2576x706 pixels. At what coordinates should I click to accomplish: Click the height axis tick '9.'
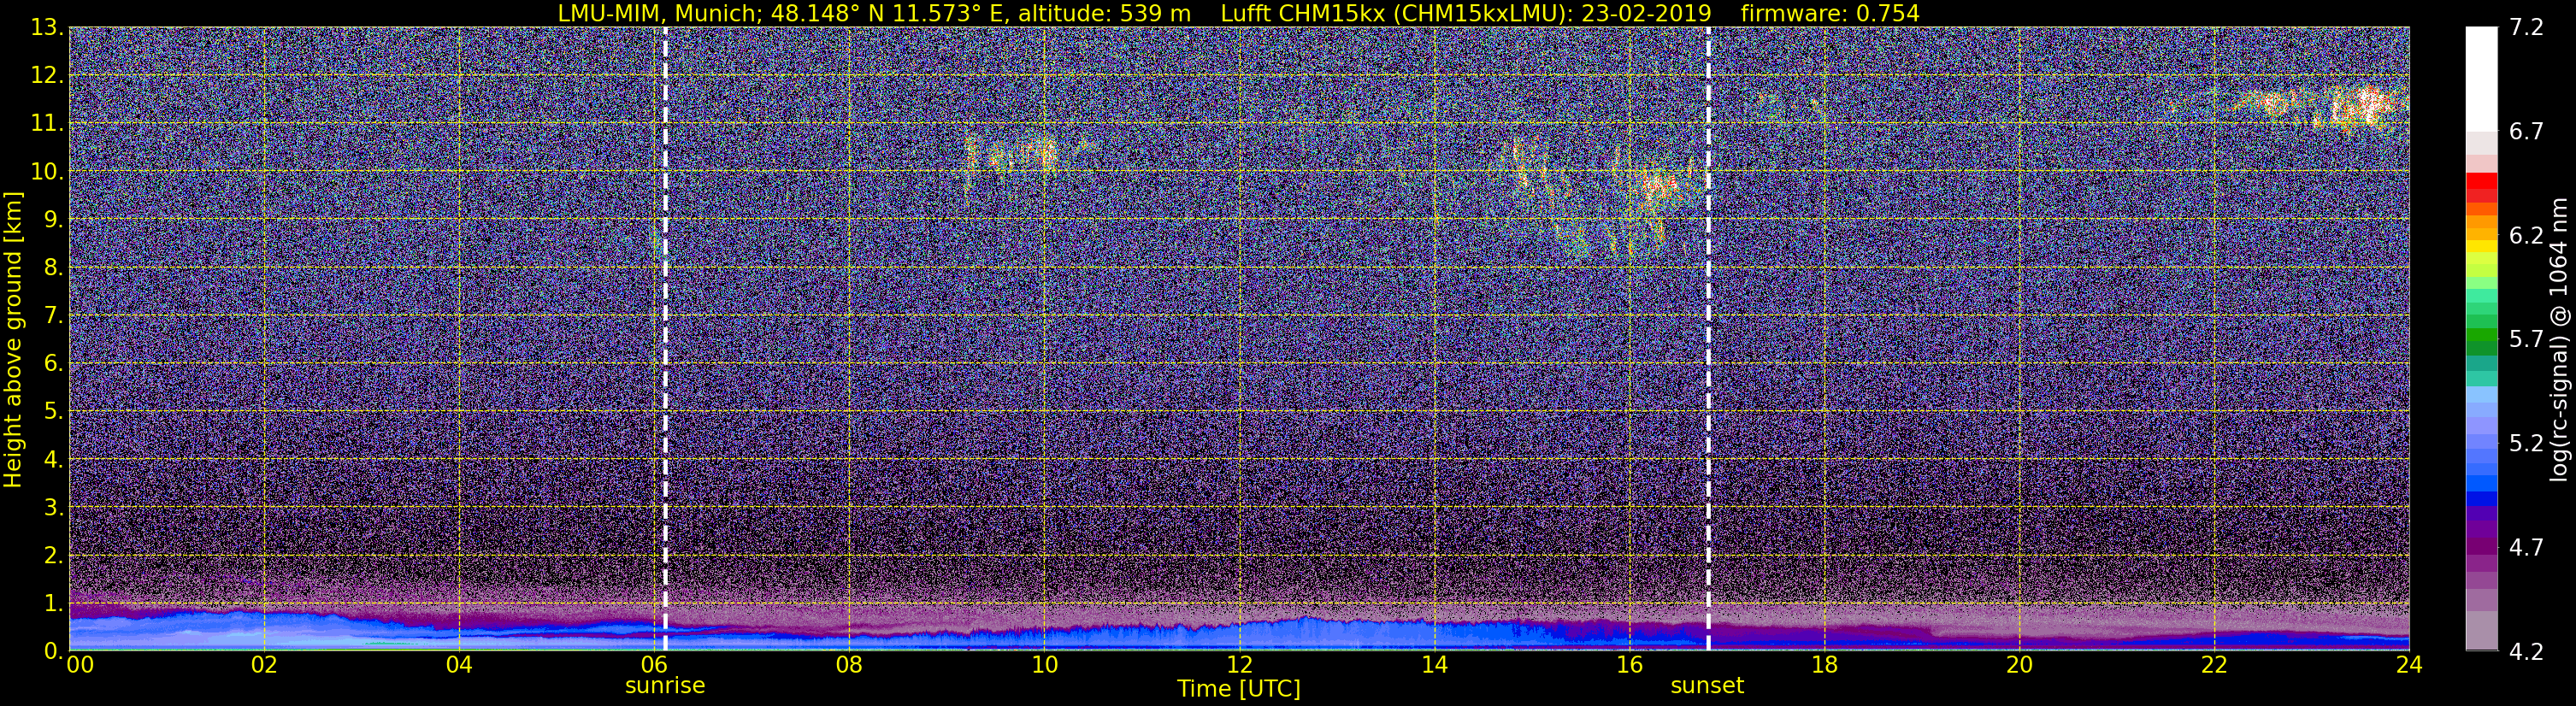click(53, 220)
